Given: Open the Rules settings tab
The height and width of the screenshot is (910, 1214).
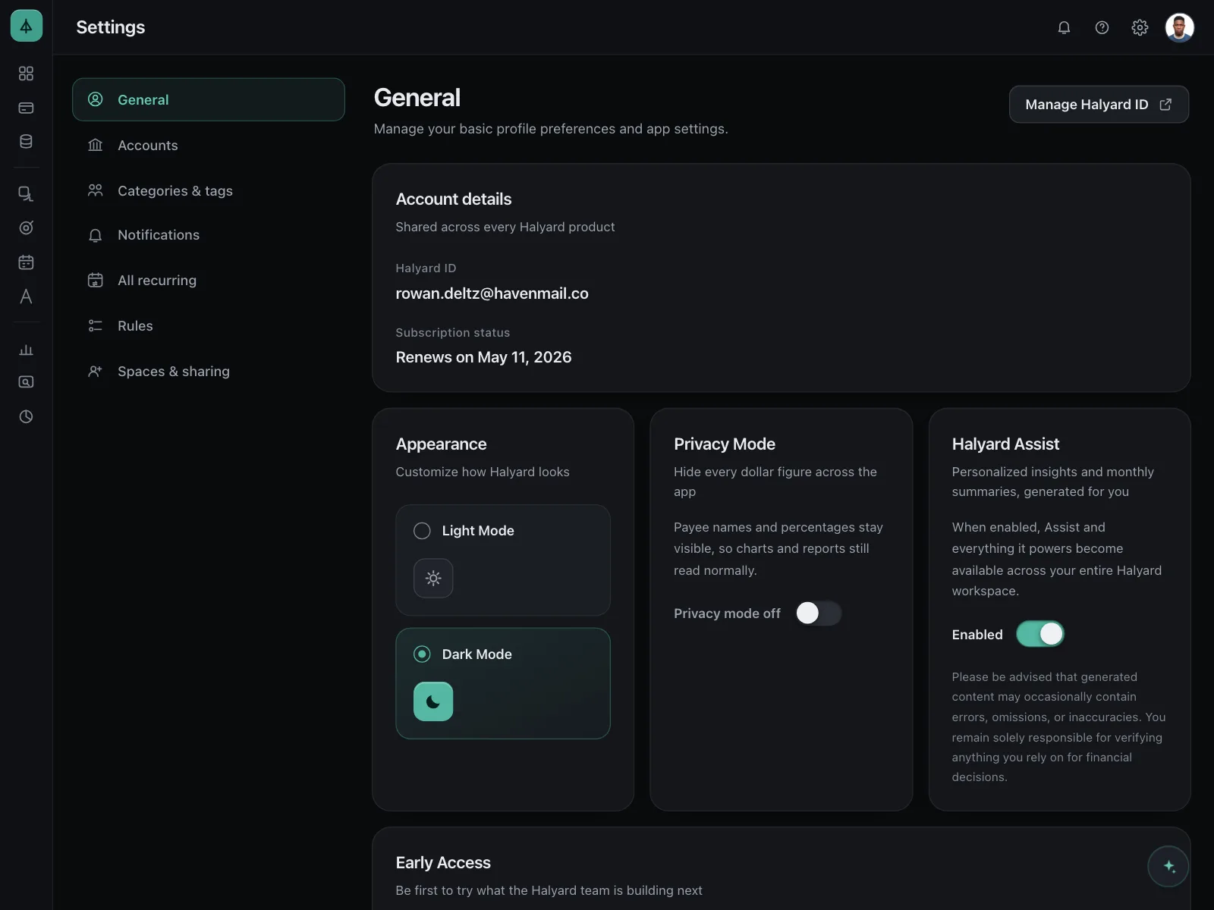Looking at the screenshot, I should [x=209, y=326].
